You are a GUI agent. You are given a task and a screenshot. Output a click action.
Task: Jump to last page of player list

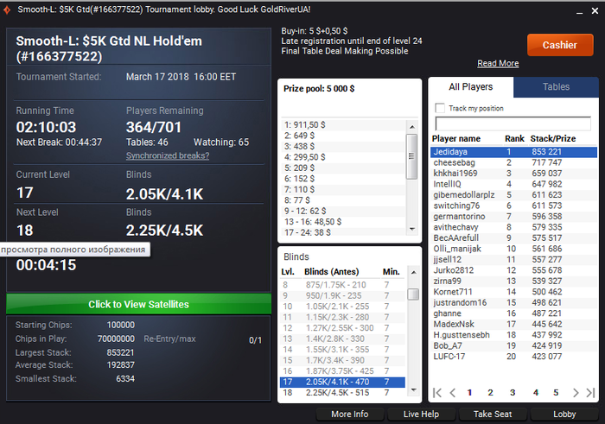pyautogui.click(x=590, y=392)
